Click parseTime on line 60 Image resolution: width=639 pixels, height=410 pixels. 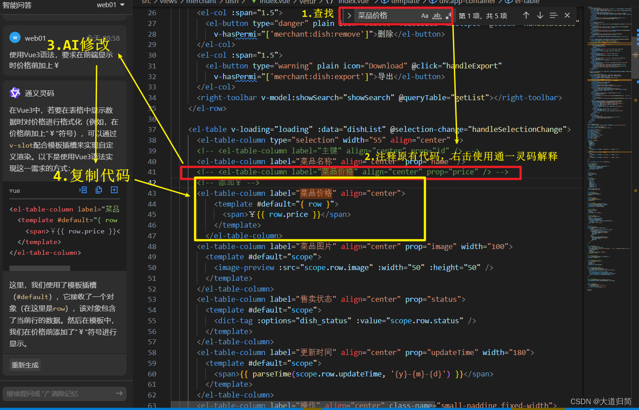click(272, 374)
